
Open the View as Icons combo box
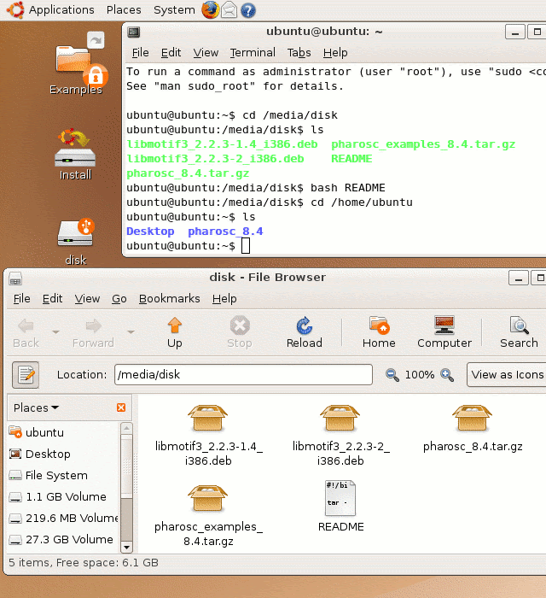(507, 374)
